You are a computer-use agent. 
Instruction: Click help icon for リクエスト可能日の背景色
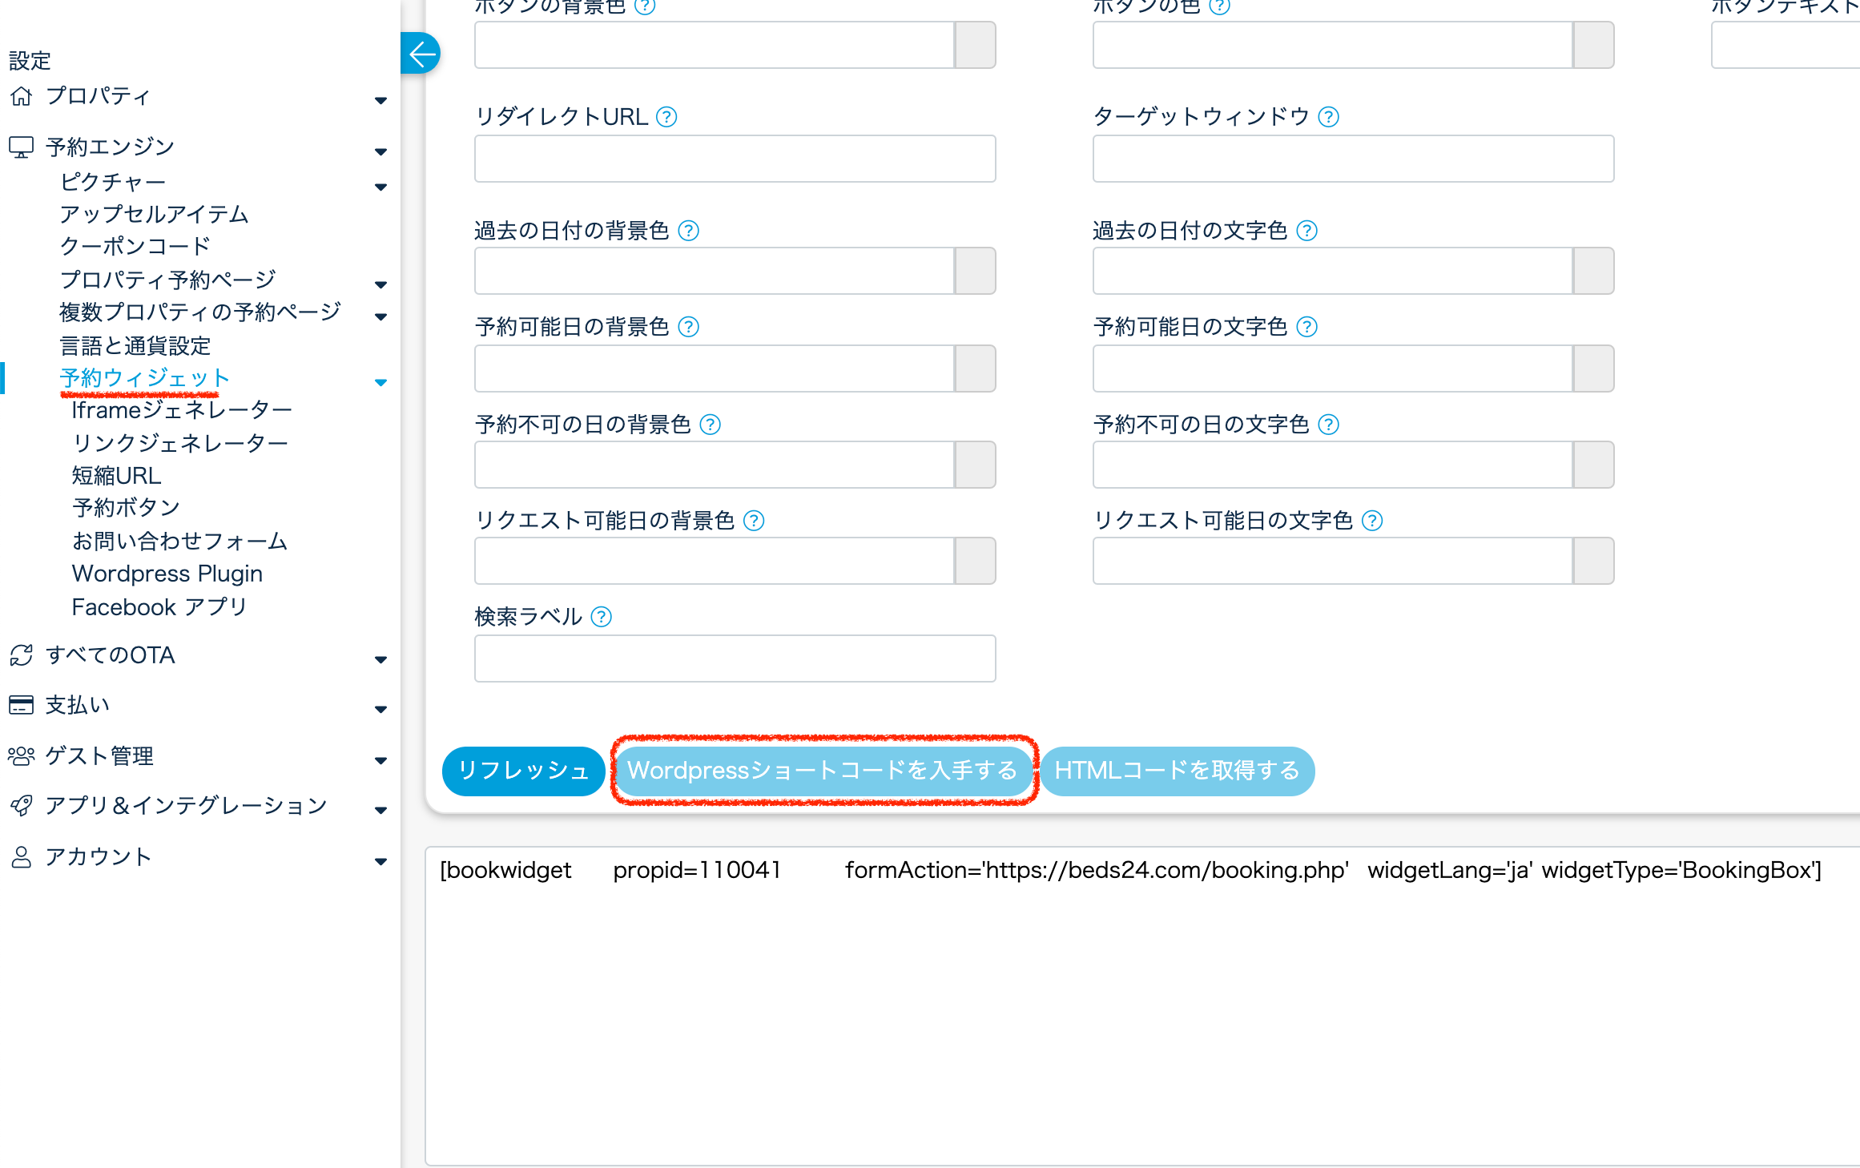(x=753, y=521)
